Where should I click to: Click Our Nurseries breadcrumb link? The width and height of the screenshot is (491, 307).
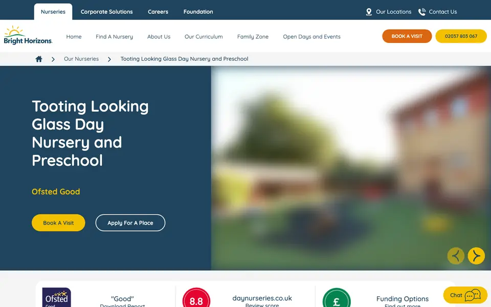point(81,59)
